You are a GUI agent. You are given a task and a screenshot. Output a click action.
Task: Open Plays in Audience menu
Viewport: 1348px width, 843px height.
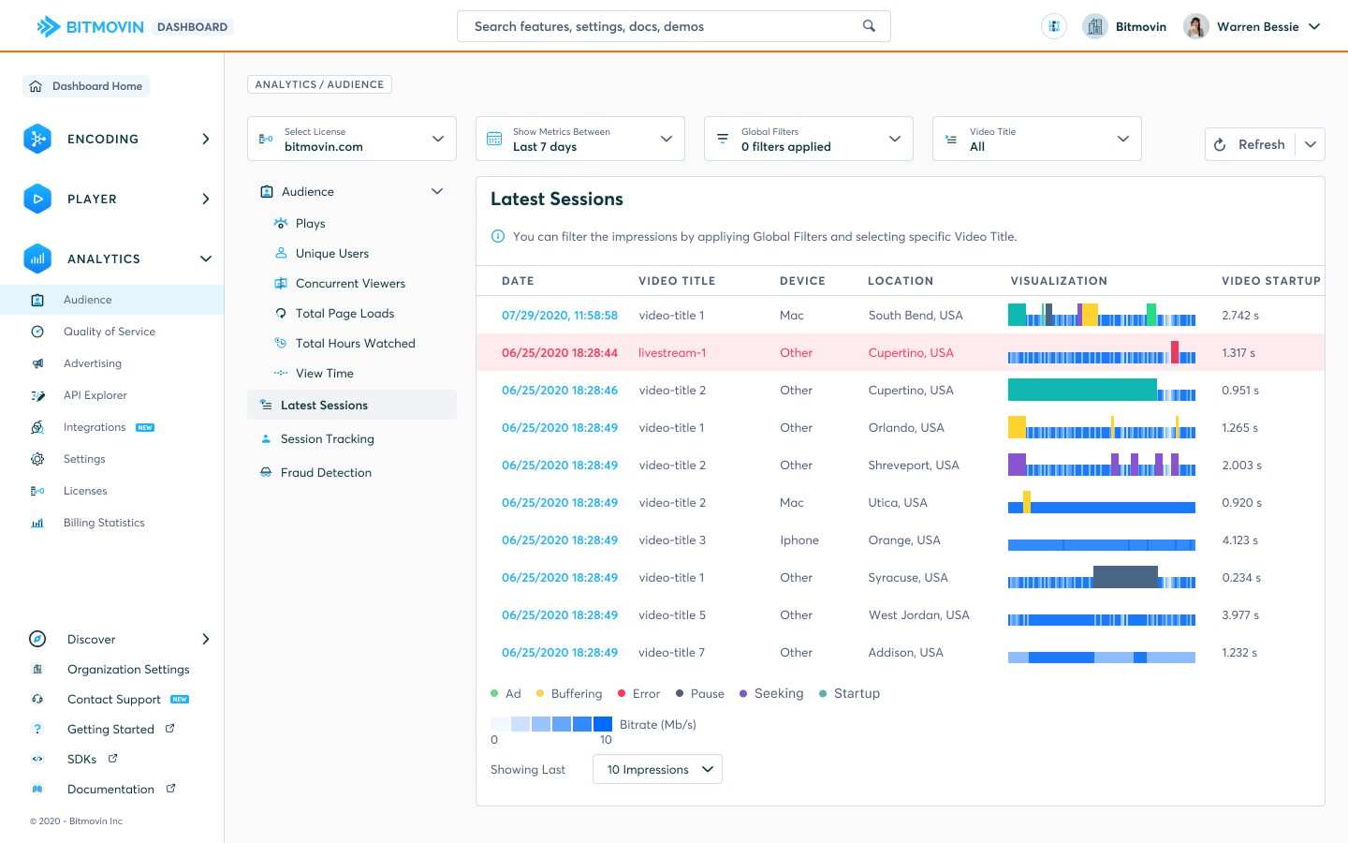311,223
